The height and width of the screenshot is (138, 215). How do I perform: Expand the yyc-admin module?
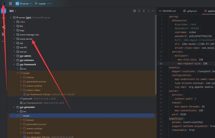tap(14, 56)
